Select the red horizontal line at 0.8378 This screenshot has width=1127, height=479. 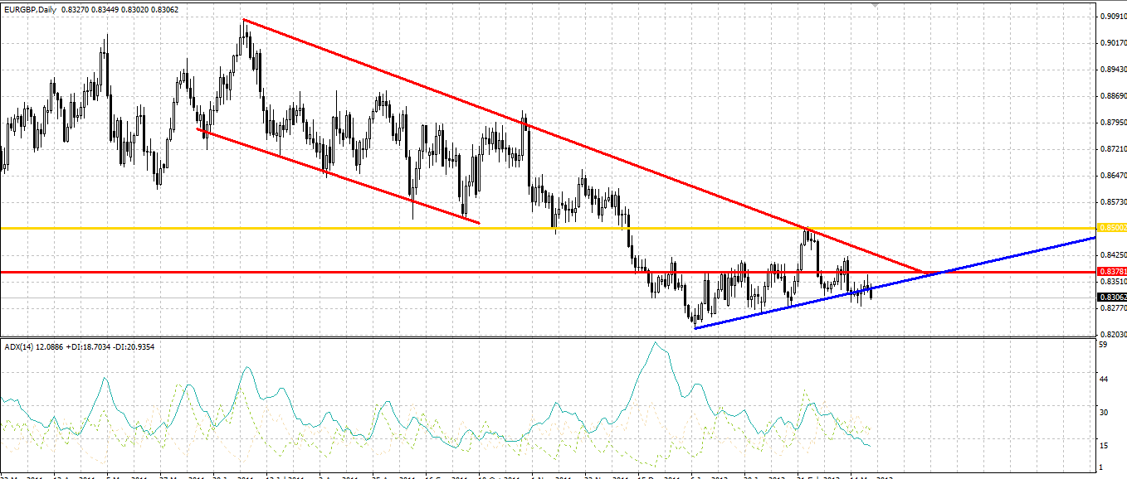548,272
